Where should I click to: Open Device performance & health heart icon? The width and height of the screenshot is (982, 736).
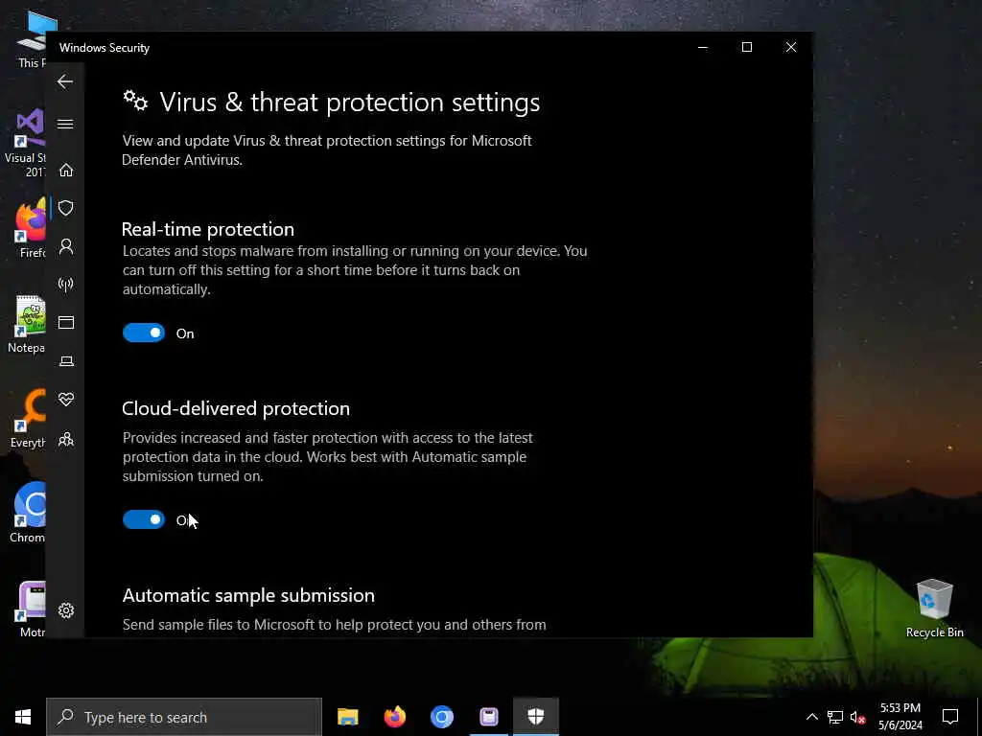tap(66, 400)
